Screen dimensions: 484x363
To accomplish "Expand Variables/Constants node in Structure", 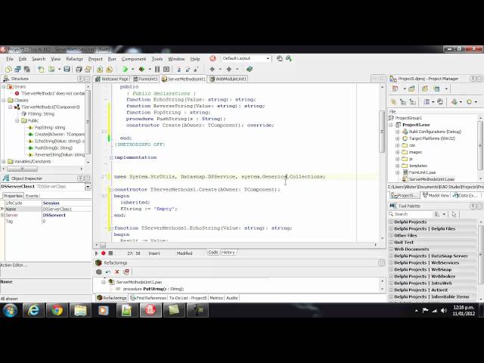I will (x=3, y=161).
